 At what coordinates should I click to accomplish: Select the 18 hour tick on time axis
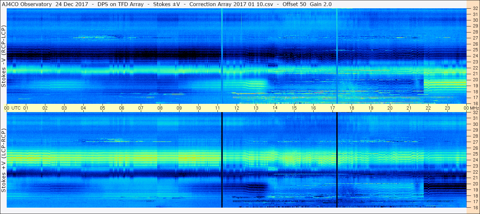pos(352,108)
